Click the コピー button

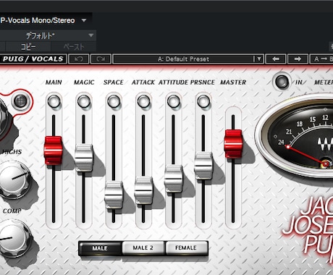click(28, 46)
